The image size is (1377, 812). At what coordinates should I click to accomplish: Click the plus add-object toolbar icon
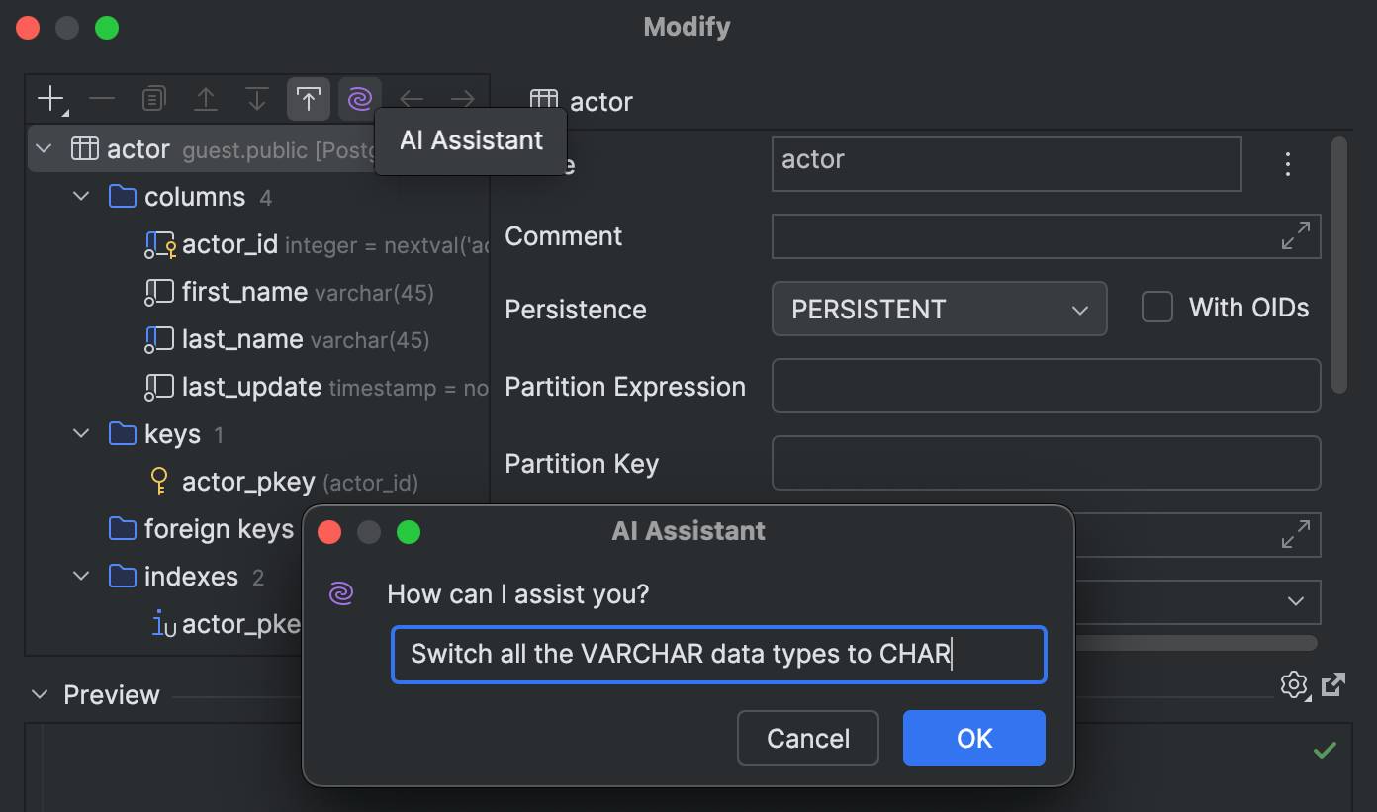pyautogui.click(x=49, y=99)
